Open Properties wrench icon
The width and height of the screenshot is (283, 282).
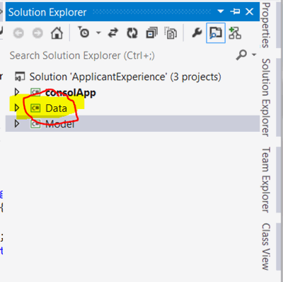[x=197, y=33]
